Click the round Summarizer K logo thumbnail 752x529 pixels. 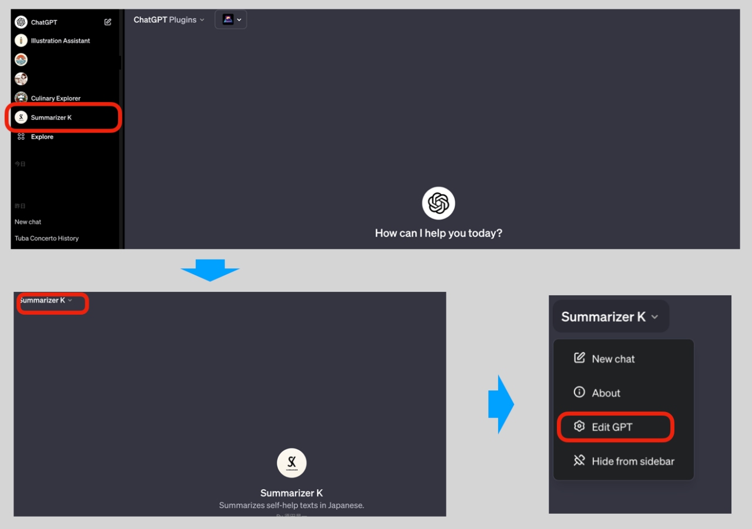[291, 463]
